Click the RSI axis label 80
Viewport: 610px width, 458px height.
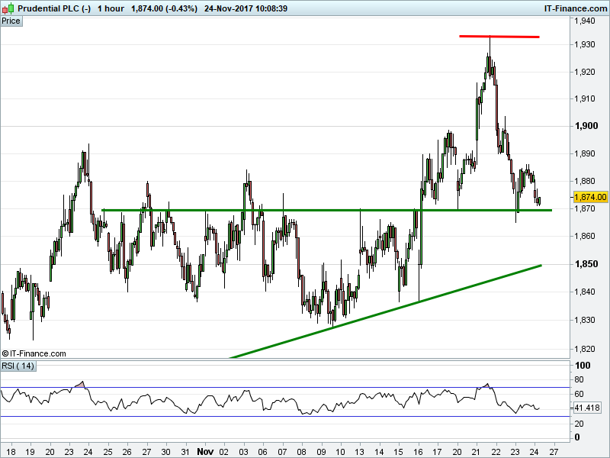click(579, 379)
